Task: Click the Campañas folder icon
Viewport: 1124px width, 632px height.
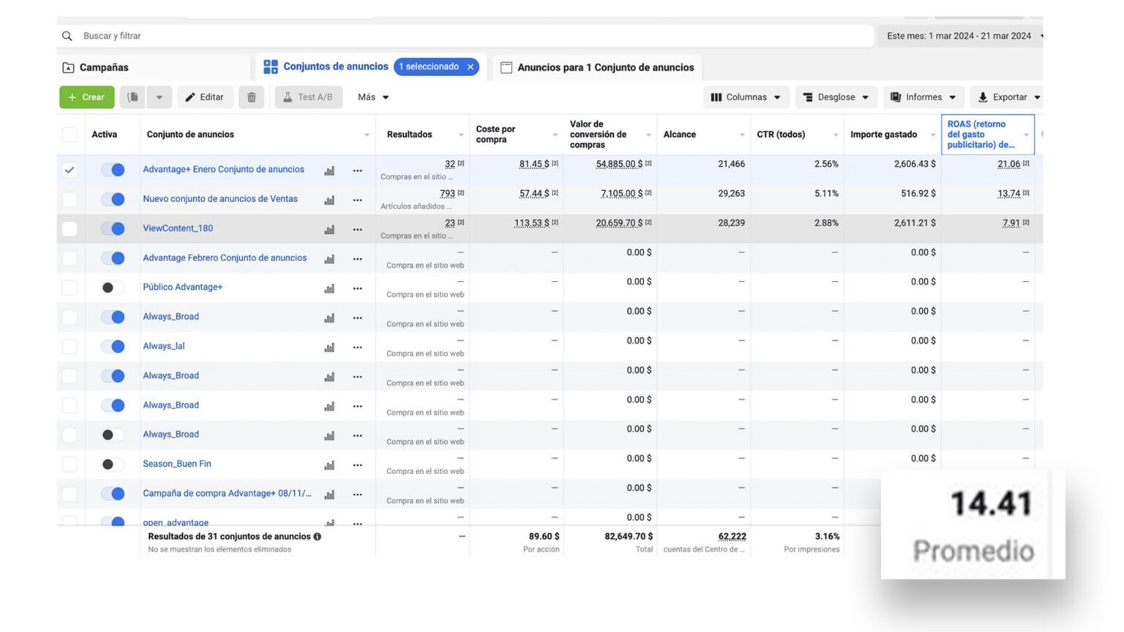Action: point(68,67)
